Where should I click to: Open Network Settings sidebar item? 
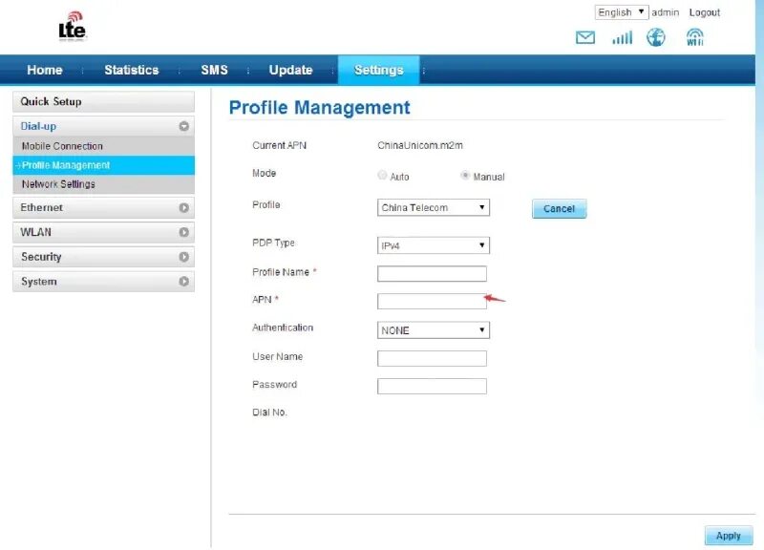(103, 184)
